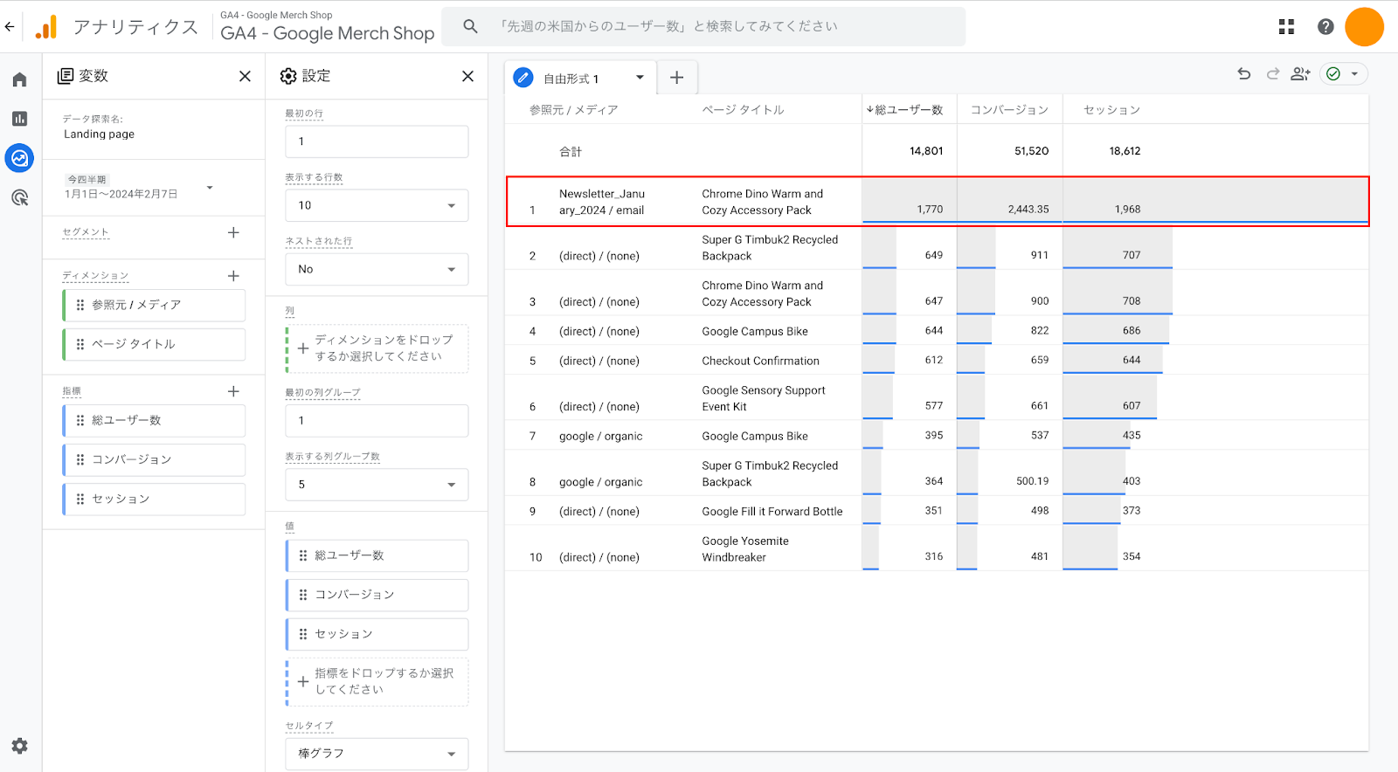Click the セッション column header
Screen dimensions: 1398x772
[x=1111, y=110]
